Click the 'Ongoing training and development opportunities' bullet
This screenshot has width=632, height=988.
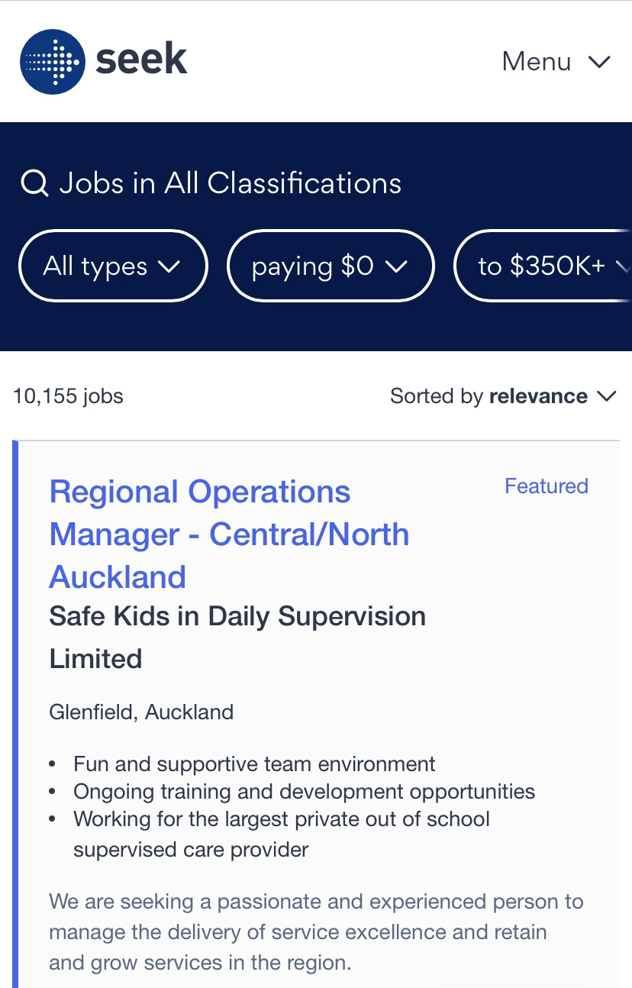304,792
